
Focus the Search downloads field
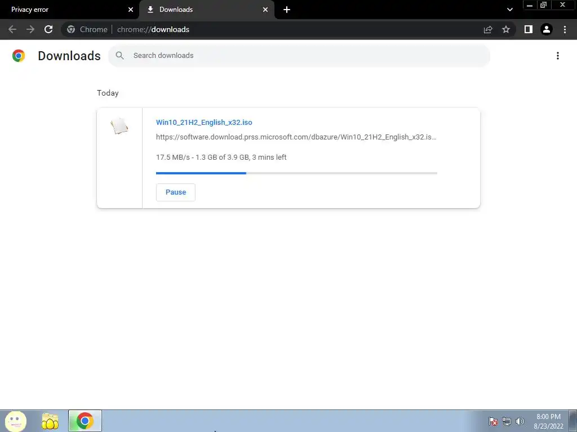[299, 56]
